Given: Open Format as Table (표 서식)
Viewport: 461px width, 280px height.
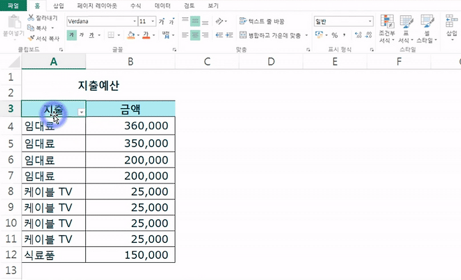Looking at the screenshot, I should pyautogui.click(x=406, y=29).
